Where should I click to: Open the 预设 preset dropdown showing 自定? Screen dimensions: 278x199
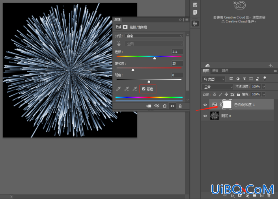154,36
